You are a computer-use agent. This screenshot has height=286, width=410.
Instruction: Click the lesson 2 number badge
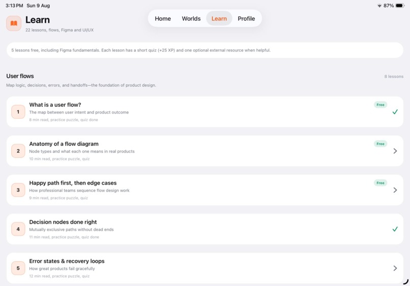[18, 151]
